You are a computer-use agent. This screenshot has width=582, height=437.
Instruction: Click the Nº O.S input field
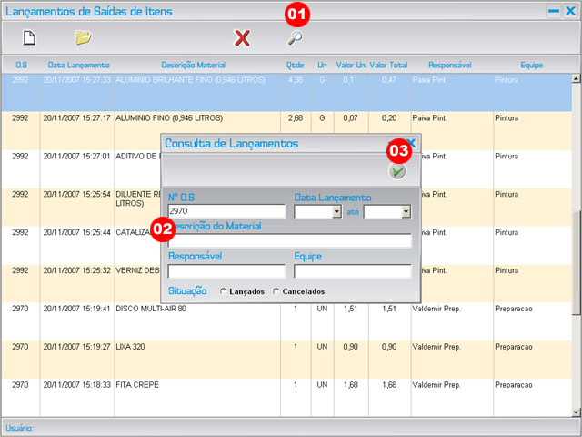pyautogui.click(x=226, y=211)
